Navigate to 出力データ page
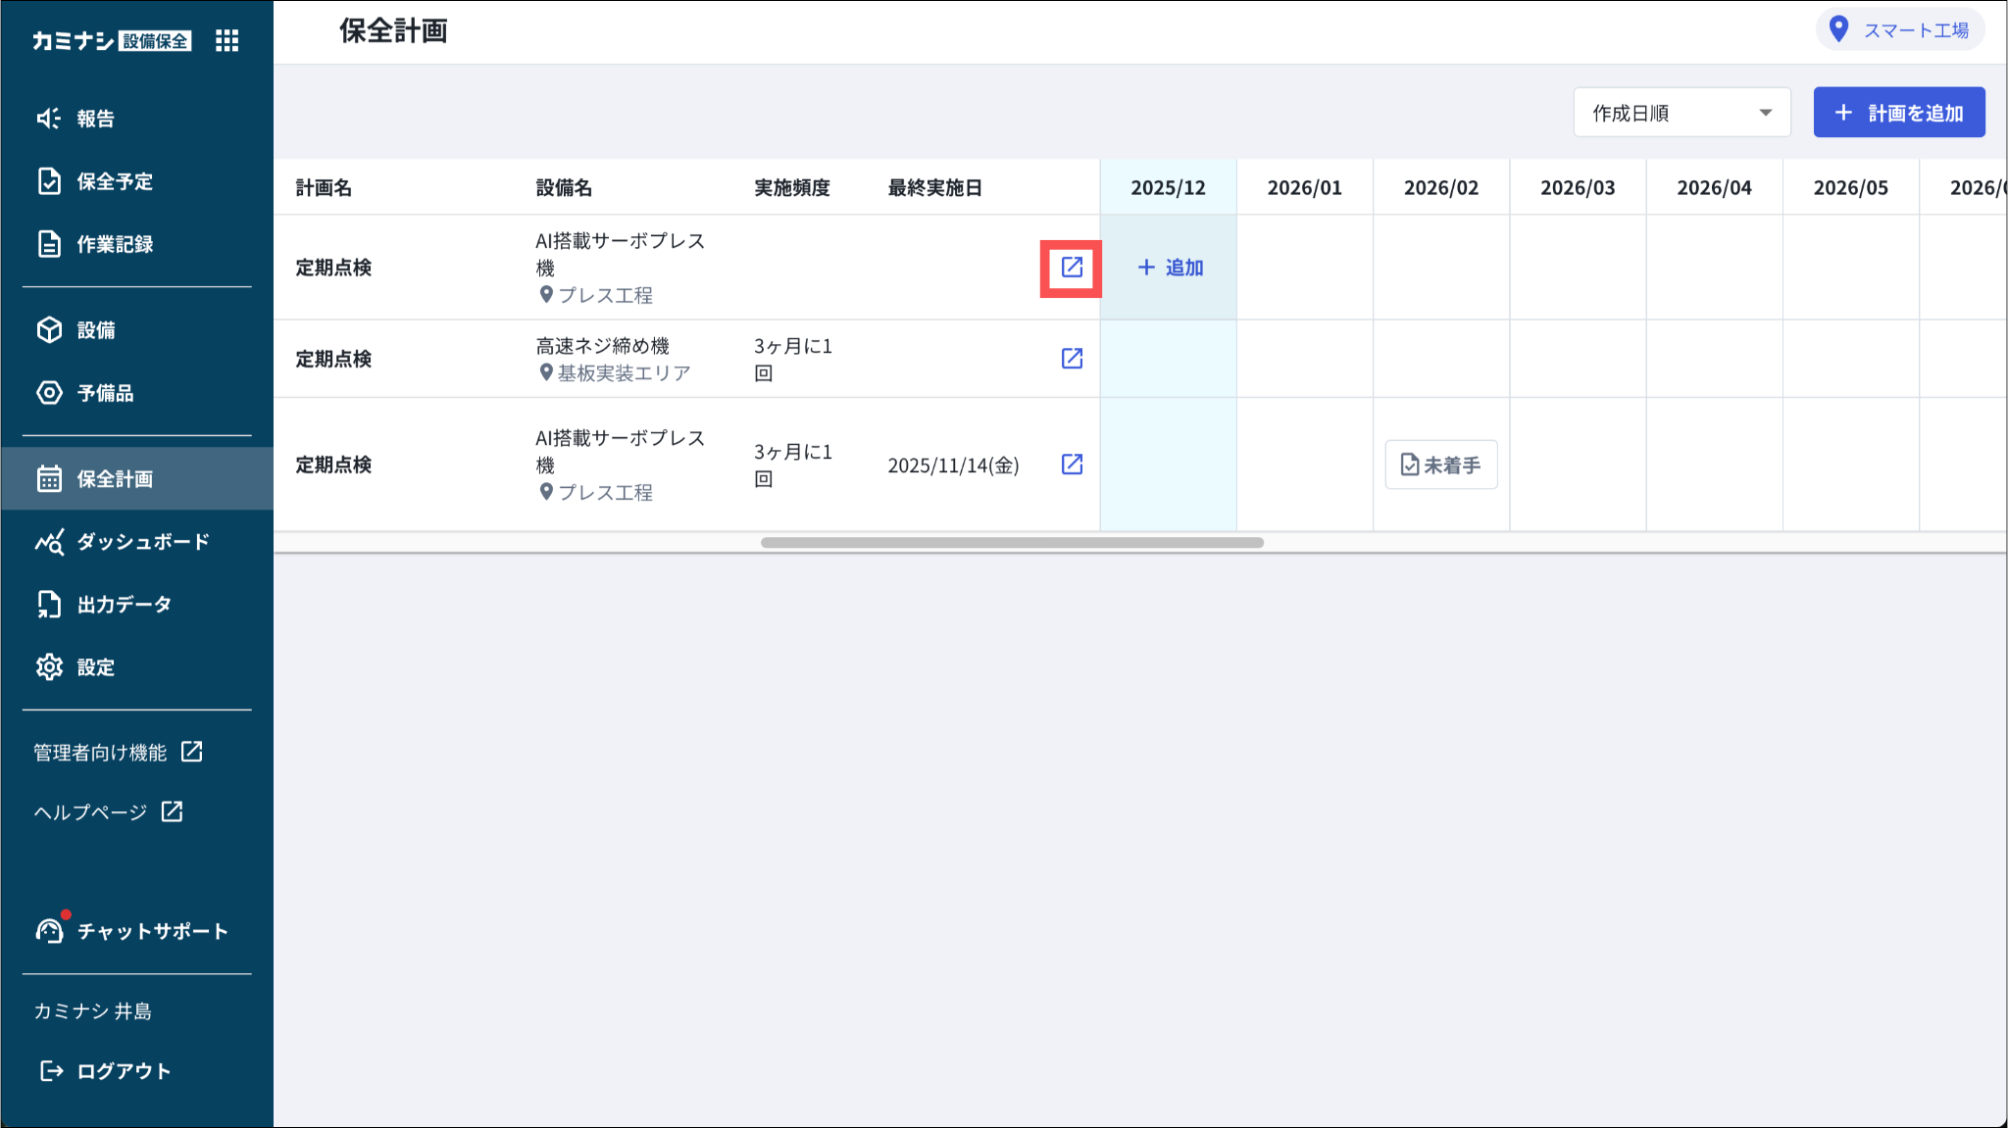Viewport: 2008px width, 1128px height. pos(105,605)
